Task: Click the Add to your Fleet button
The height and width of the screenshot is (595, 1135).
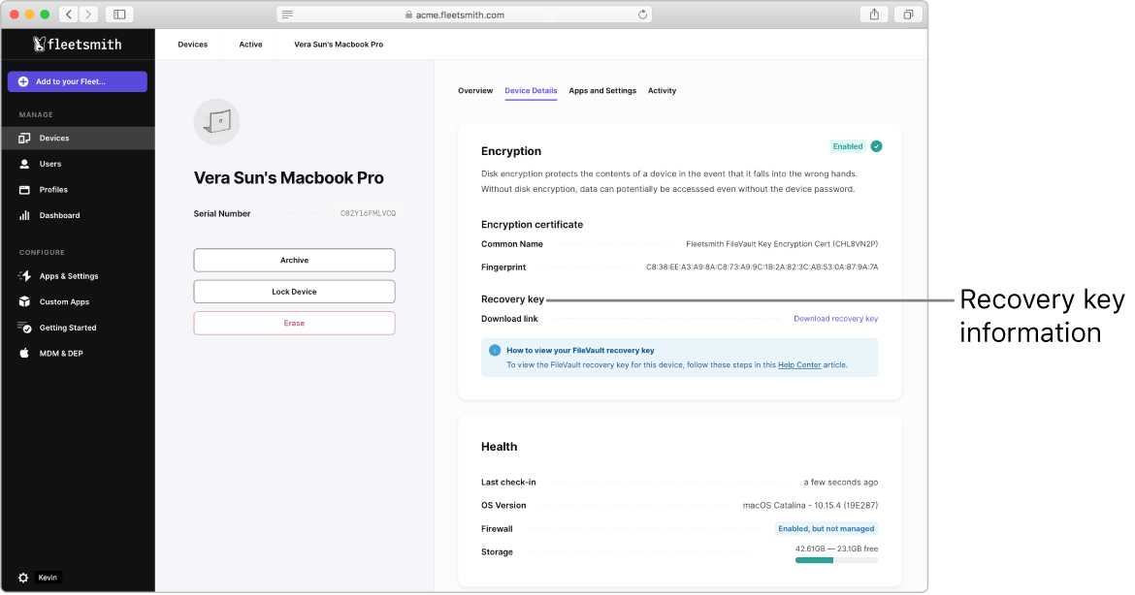Action: 78,81
